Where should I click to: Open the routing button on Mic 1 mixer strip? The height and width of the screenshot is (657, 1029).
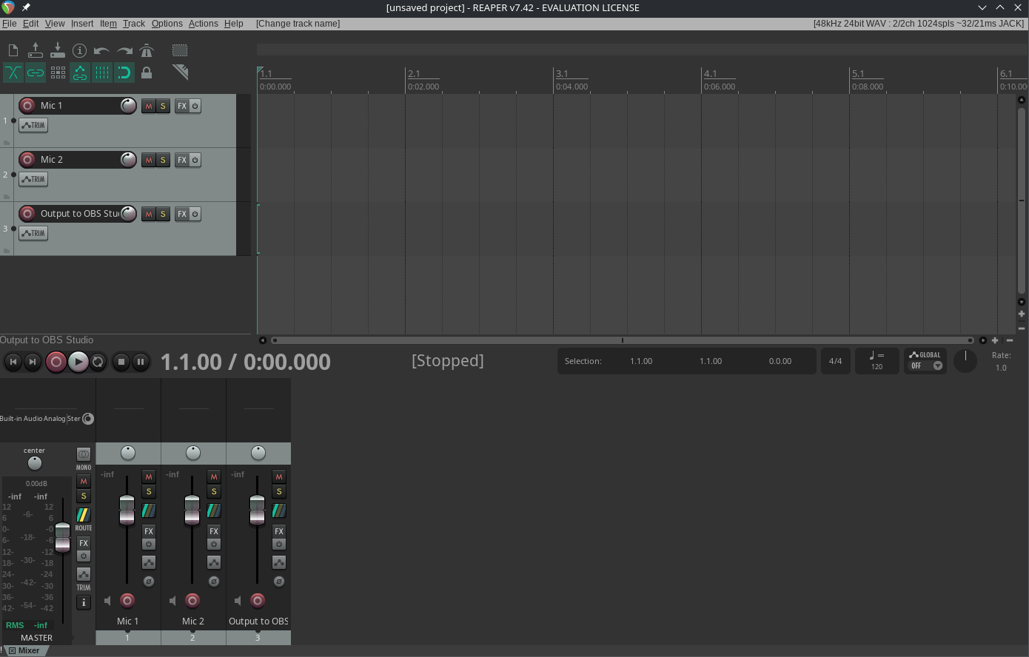(149, 511)
